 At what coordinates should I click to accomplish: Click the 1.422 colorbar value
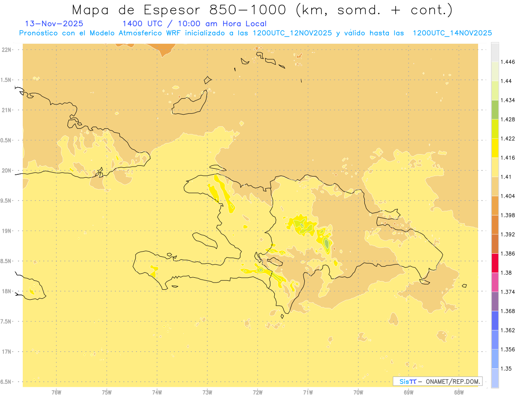click(x=509, y=138)
